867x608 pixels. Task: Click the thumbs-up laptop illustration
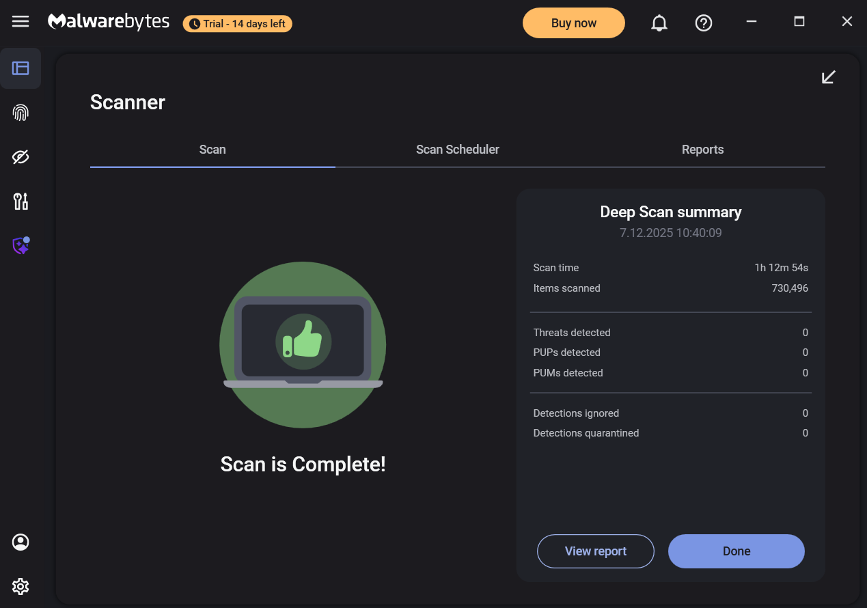303,345
